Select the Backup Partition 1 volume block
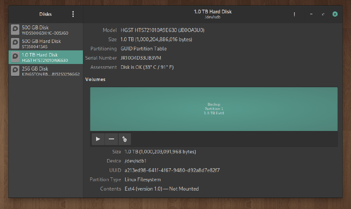This screenshot has width=351, height=209. [x=214, y=109]
